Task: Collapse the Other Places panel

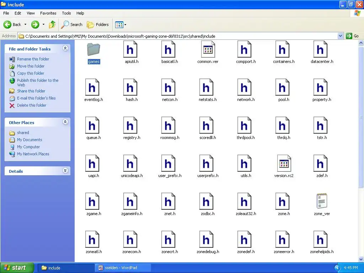Action: 65,122
